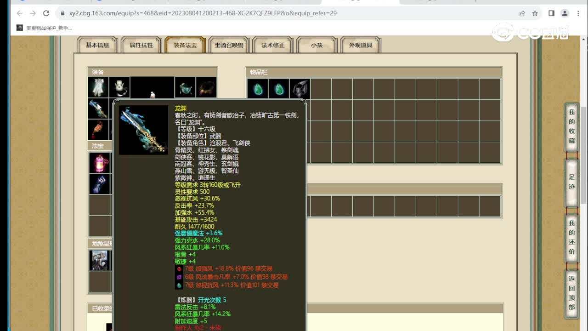The width and height of the screenshot is (588, 331).
Task: Open 我的收藏 in the right sidebar
Action: [571, 126]
